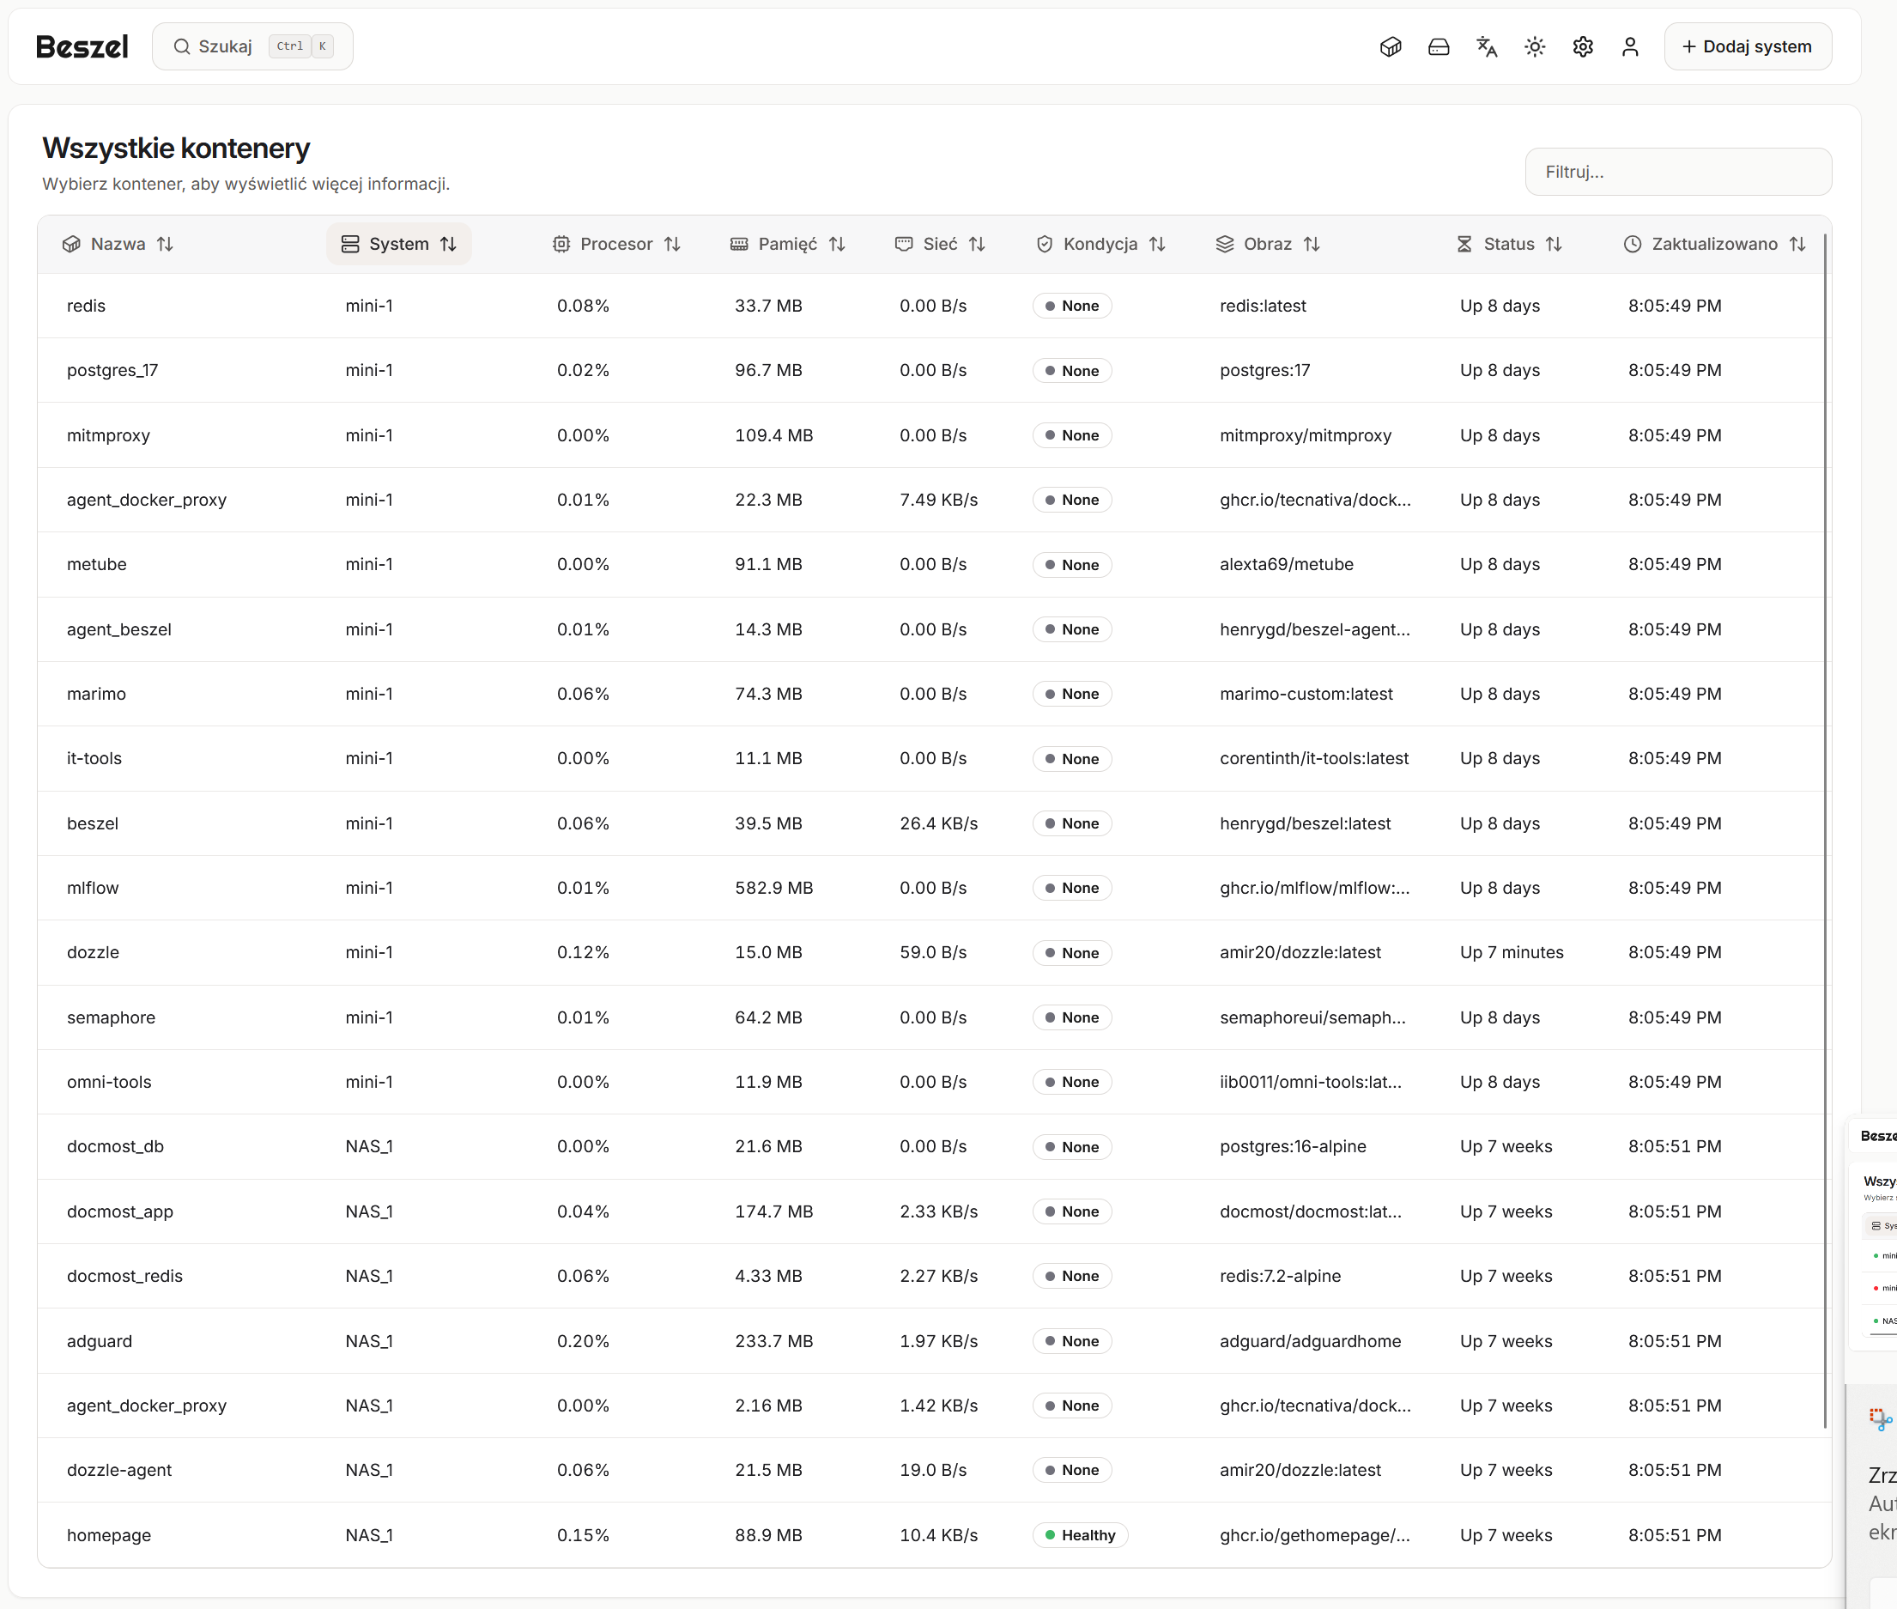Click the clock icon beside Zaktualizowano
1897x1609 pixels.
coord(1633,244)
